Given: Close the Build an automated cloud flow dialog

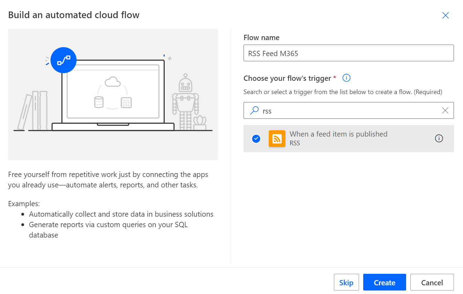Looking at the screenshot, I should 445,15.
